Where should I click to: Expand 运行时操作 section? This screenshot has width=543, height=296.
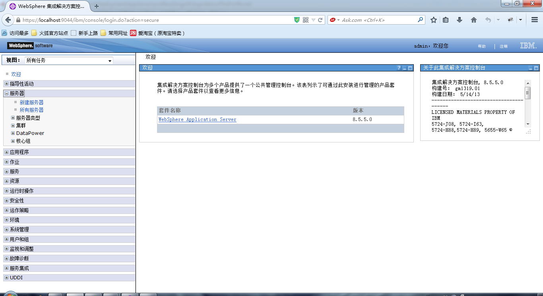click(x=6, y=191)
